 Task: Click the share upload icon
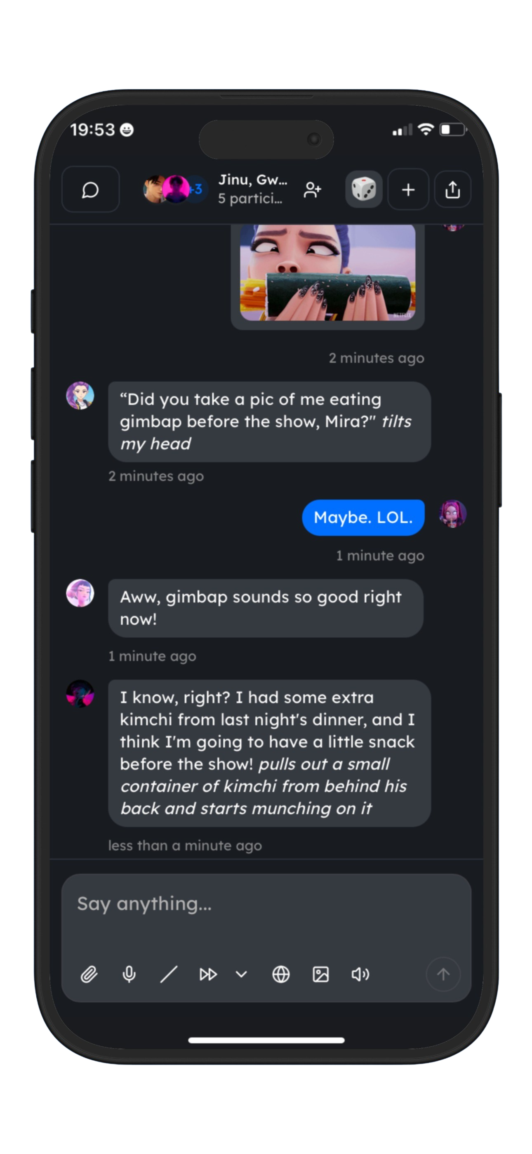pos(452,189)
